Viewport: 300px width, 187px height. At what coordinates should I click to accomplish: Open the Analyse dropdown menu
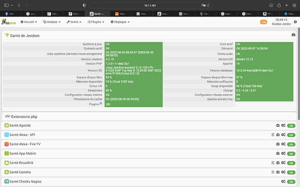pos(52,22)
